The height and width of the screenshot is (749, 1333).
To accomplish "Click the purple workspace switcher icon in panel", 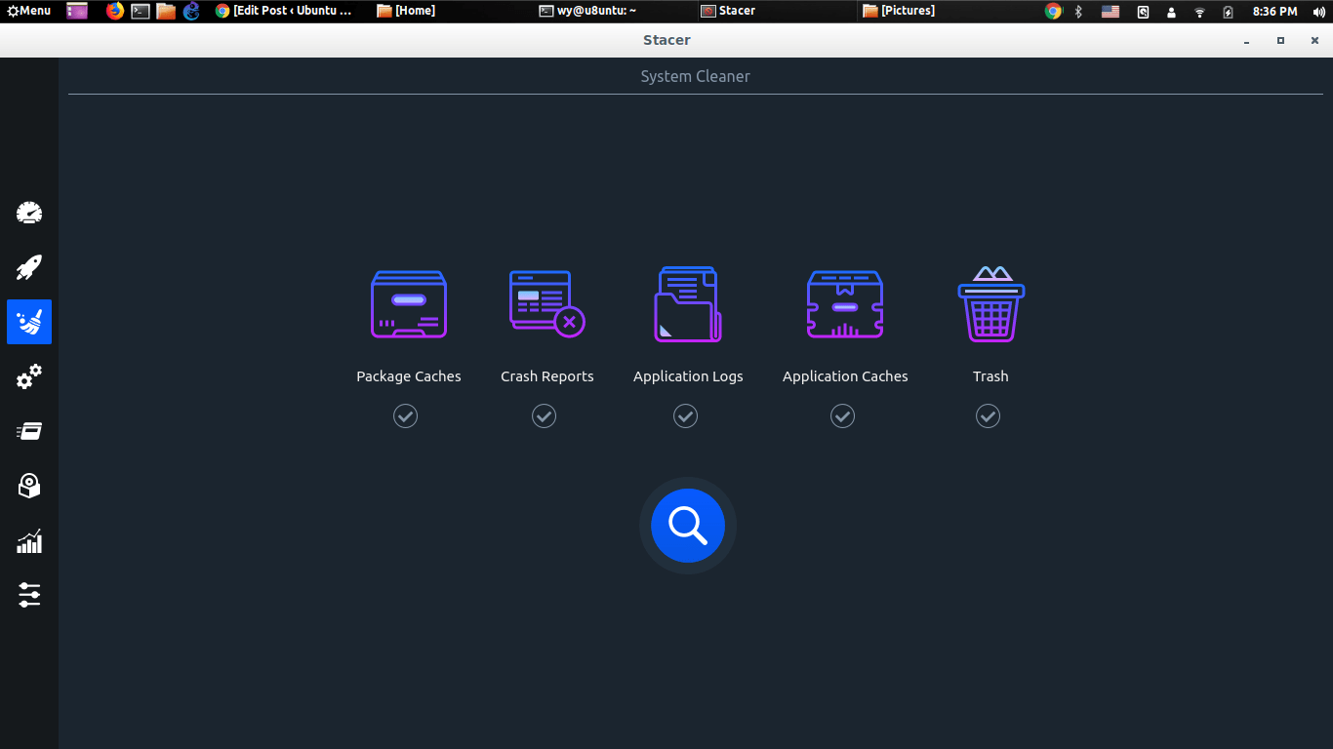I will 77,11.
